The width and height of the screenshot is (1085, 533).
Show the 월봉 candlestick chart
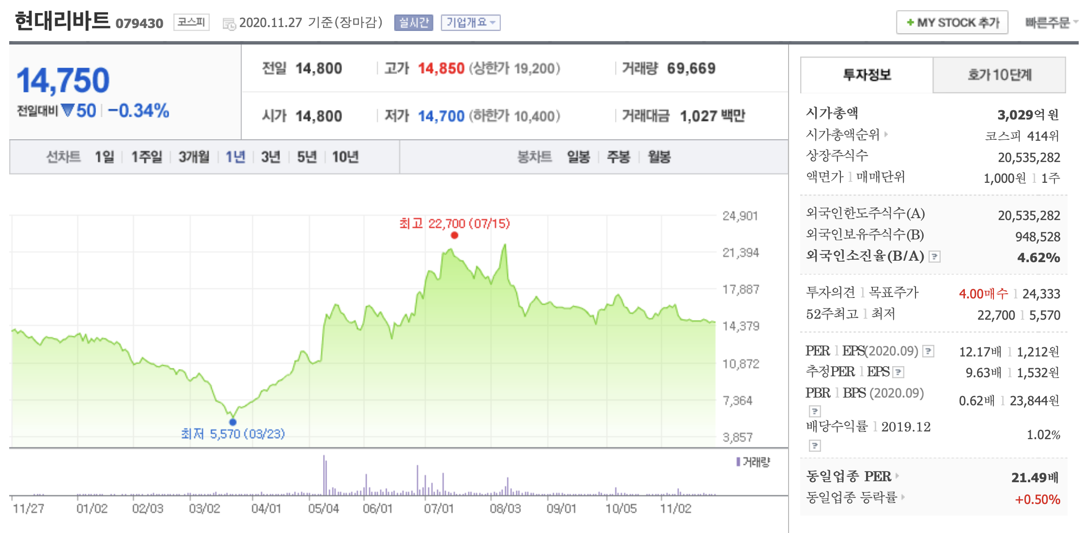(659, 157)
